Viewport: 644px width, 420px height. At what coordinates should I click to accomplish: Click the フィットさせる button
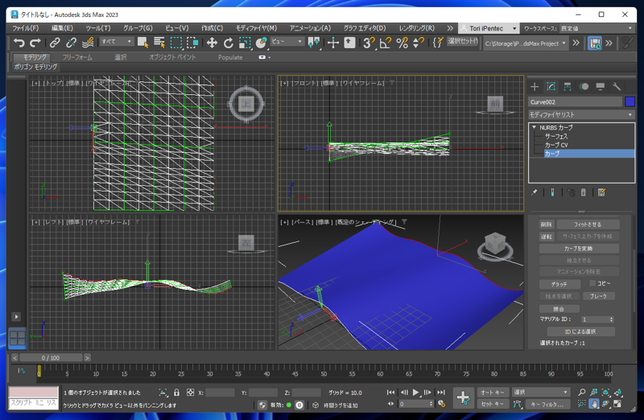click(588, 224)
